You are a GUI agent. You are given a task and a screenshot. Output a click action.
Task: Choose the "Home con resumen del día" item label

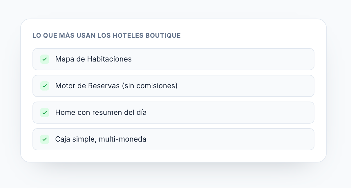click(x=101, y=113)
